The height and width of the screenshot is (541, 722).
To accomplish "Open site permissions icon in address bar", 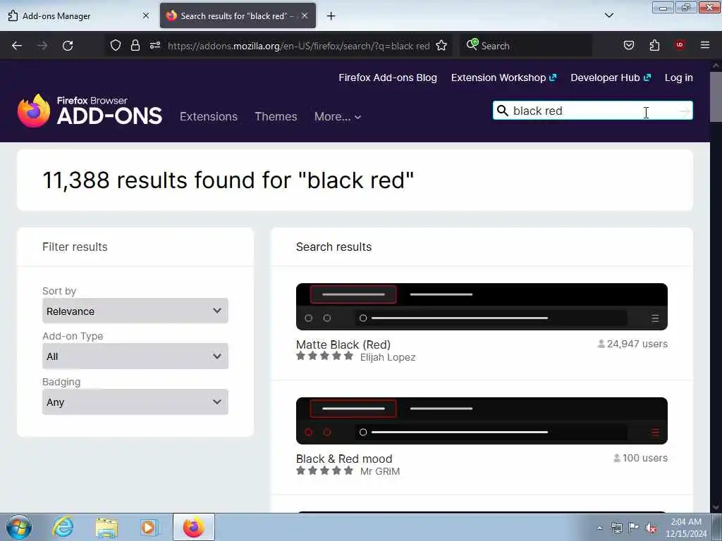I will [x=154, y=45].
